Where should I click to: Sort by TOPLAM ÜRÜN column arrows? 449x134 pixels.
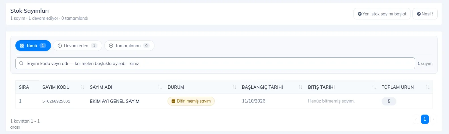click(428, 87)
